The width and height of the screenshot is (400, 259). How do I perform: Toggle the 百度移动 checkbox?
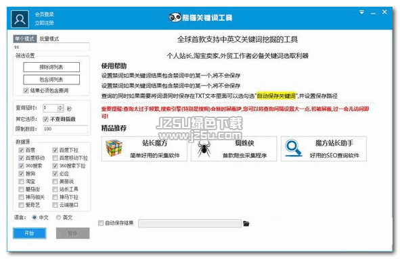(x=21, y=158)
